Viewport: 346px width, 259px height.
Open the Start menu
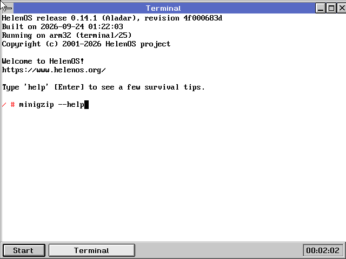(24, 250)
